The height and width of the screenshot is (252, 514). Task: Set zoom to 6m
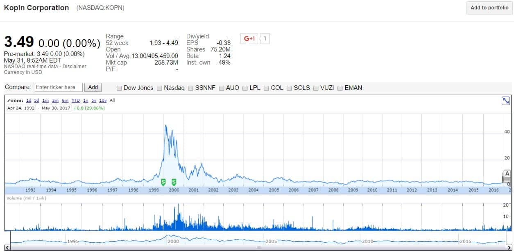pyautogui.click(x=65, y=100)
